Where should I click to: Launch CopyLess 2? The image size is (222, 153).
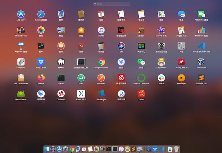pyautogui.click(x=181, y=62)
